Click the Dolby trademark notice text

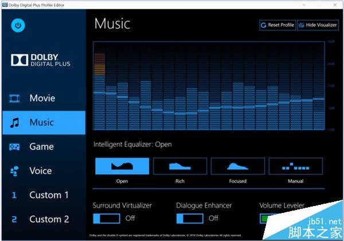click(x=165, y=235)
